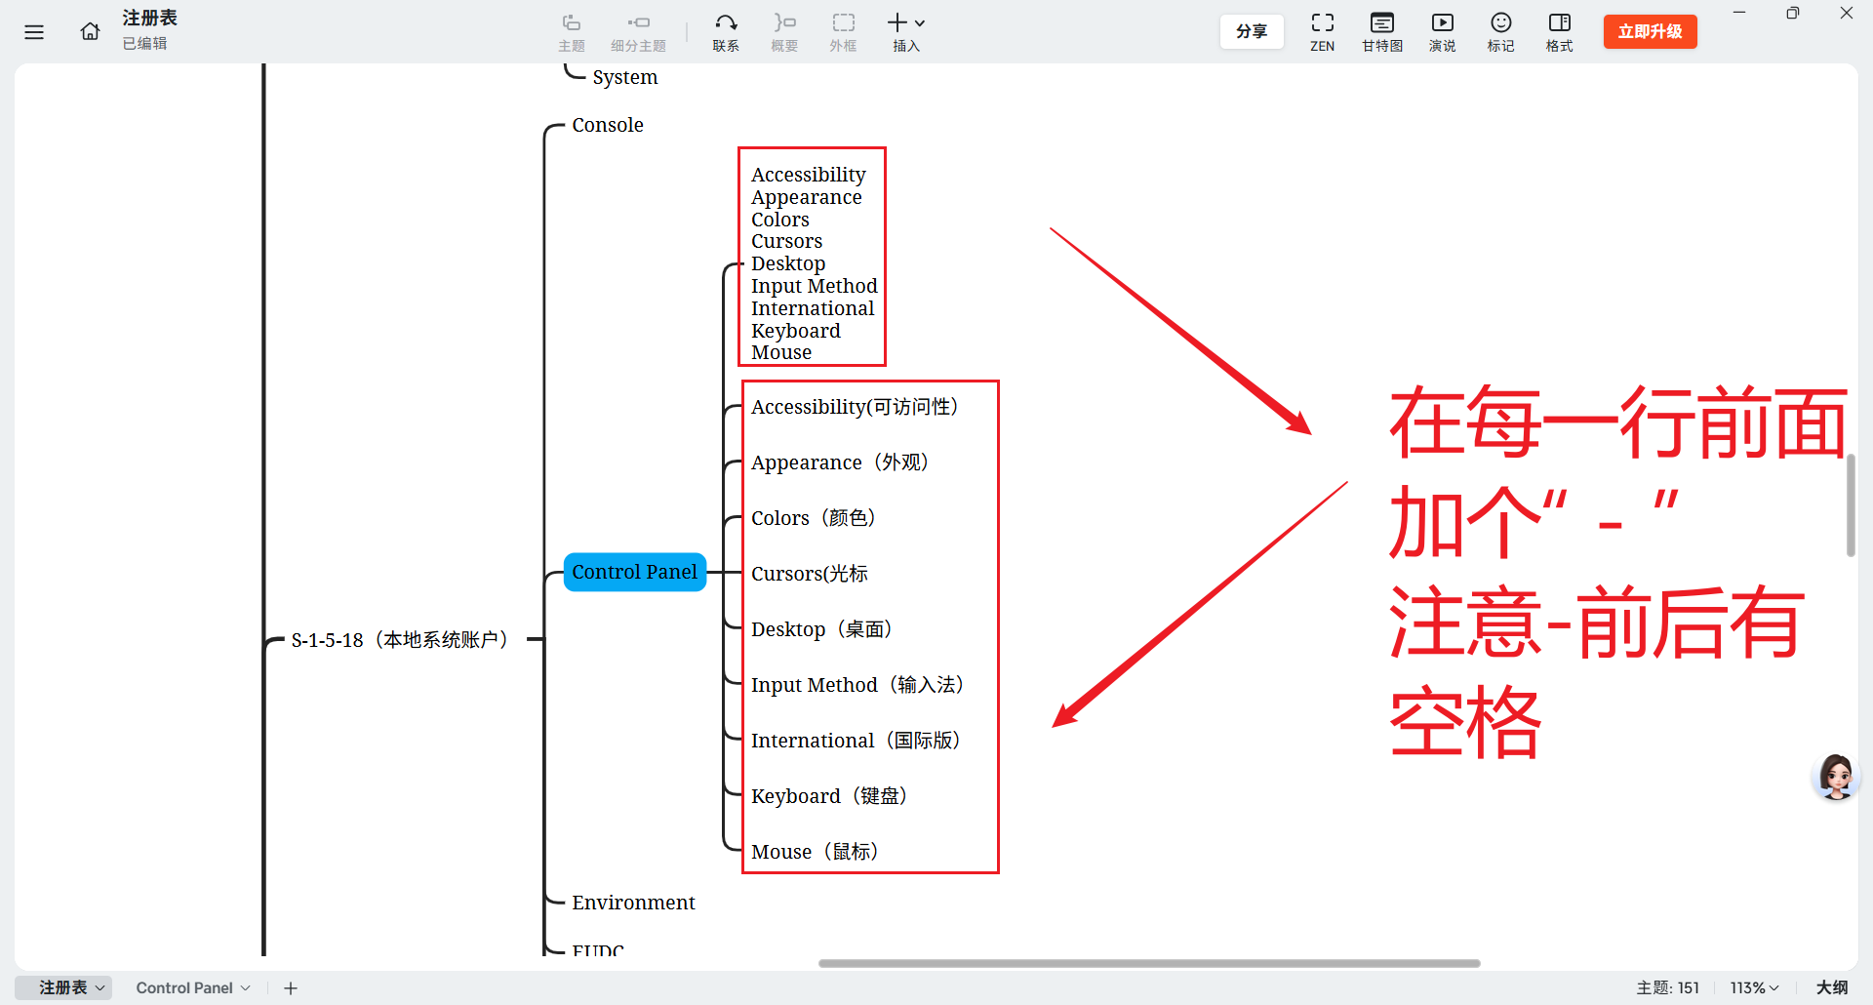Click the 联系 relationship tool icon
The width and height of the screenshot is (1873, 1005).
click(x=726, y=31)
